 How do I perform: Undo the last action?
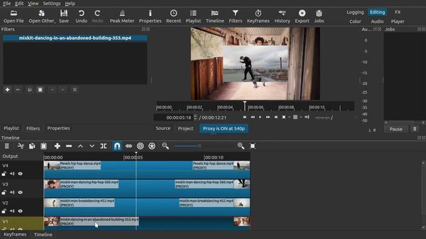pyautogui.click(x=81, y=16)
